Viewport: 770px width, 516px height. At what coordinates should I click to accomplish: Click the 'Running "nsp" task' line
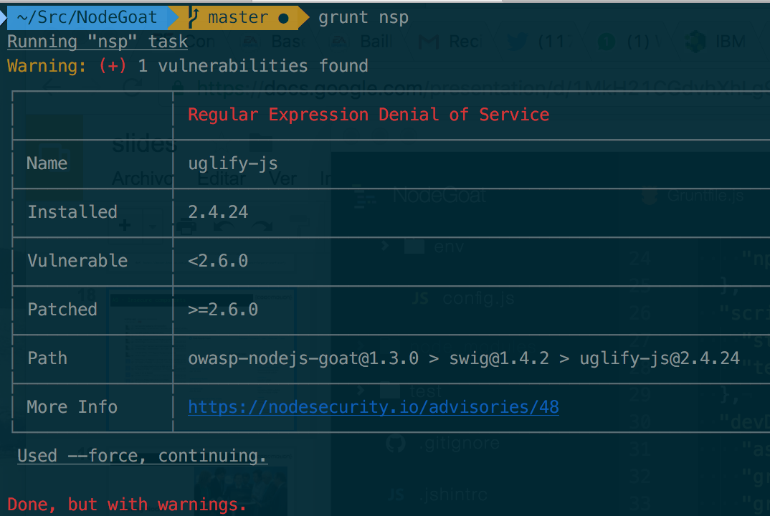pos(98,42)
